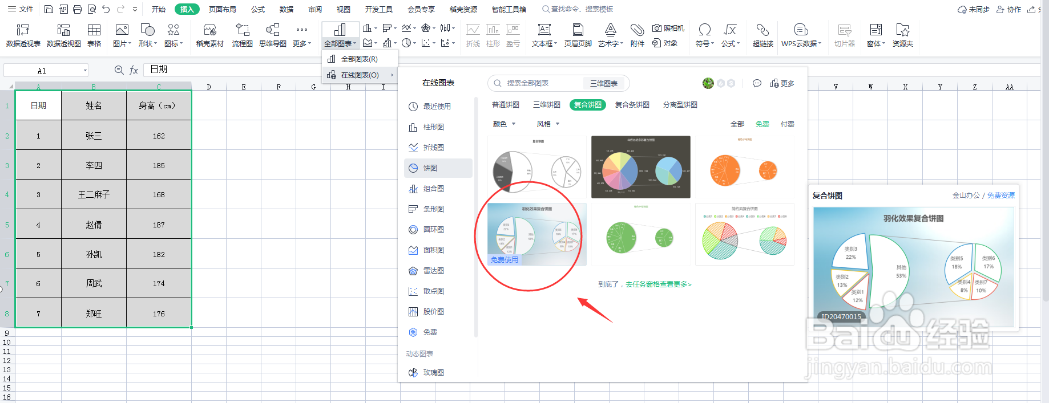The image size is (1049, 403).
Task: Insert header and footer (页眉页脚)
Action: (x=578, y=35)
